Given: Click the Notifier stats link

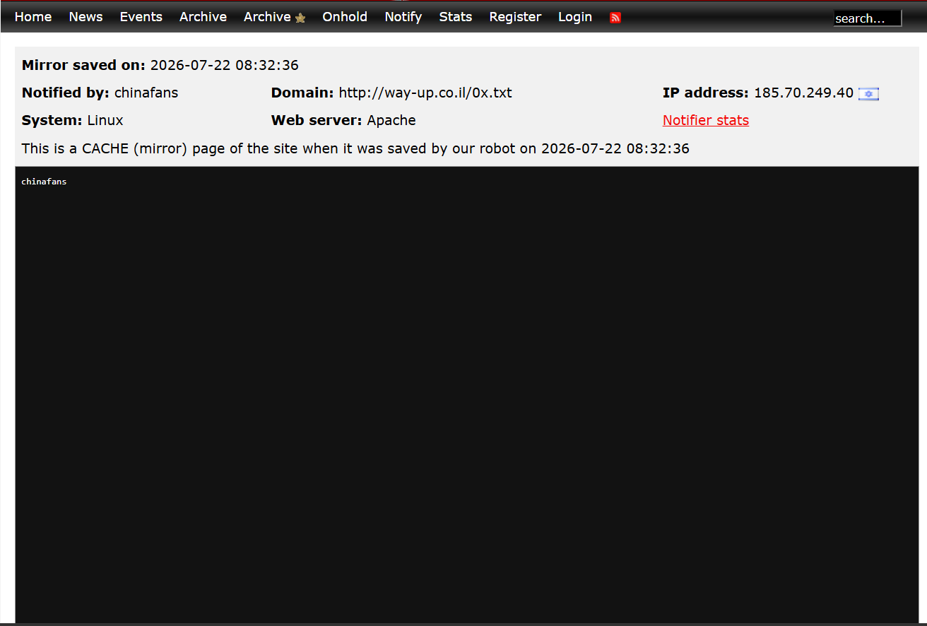Looking at the screenshot, I should 706,120.
